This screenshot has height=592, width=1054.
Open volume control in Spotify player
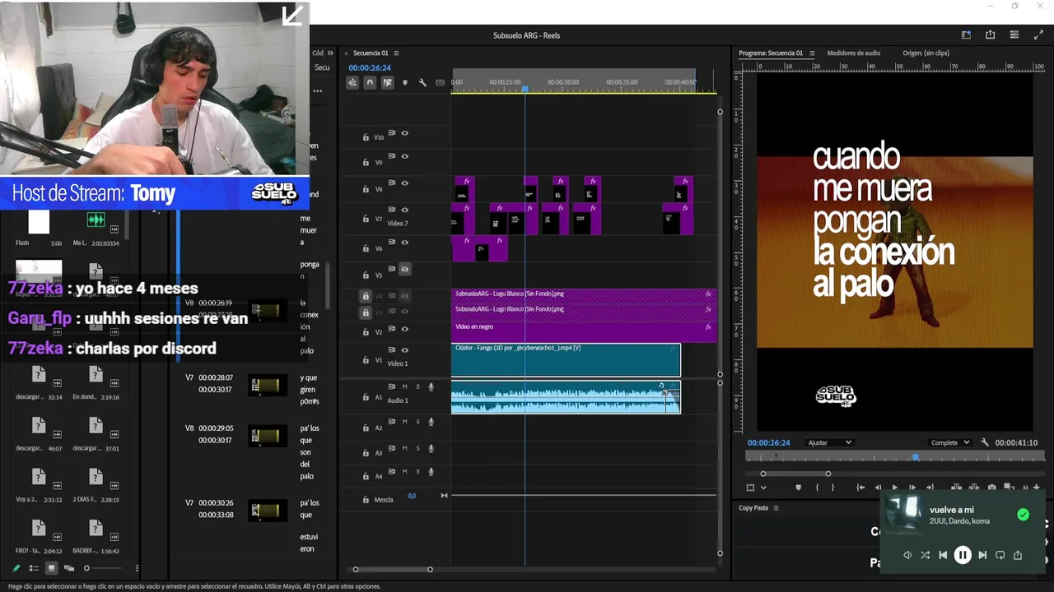coord(907,555)
